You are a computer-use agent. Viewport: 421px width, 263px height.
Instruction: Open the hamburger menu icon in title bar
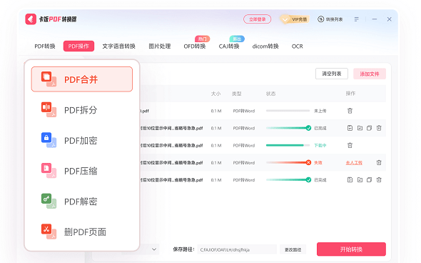(x=356, y=19)
